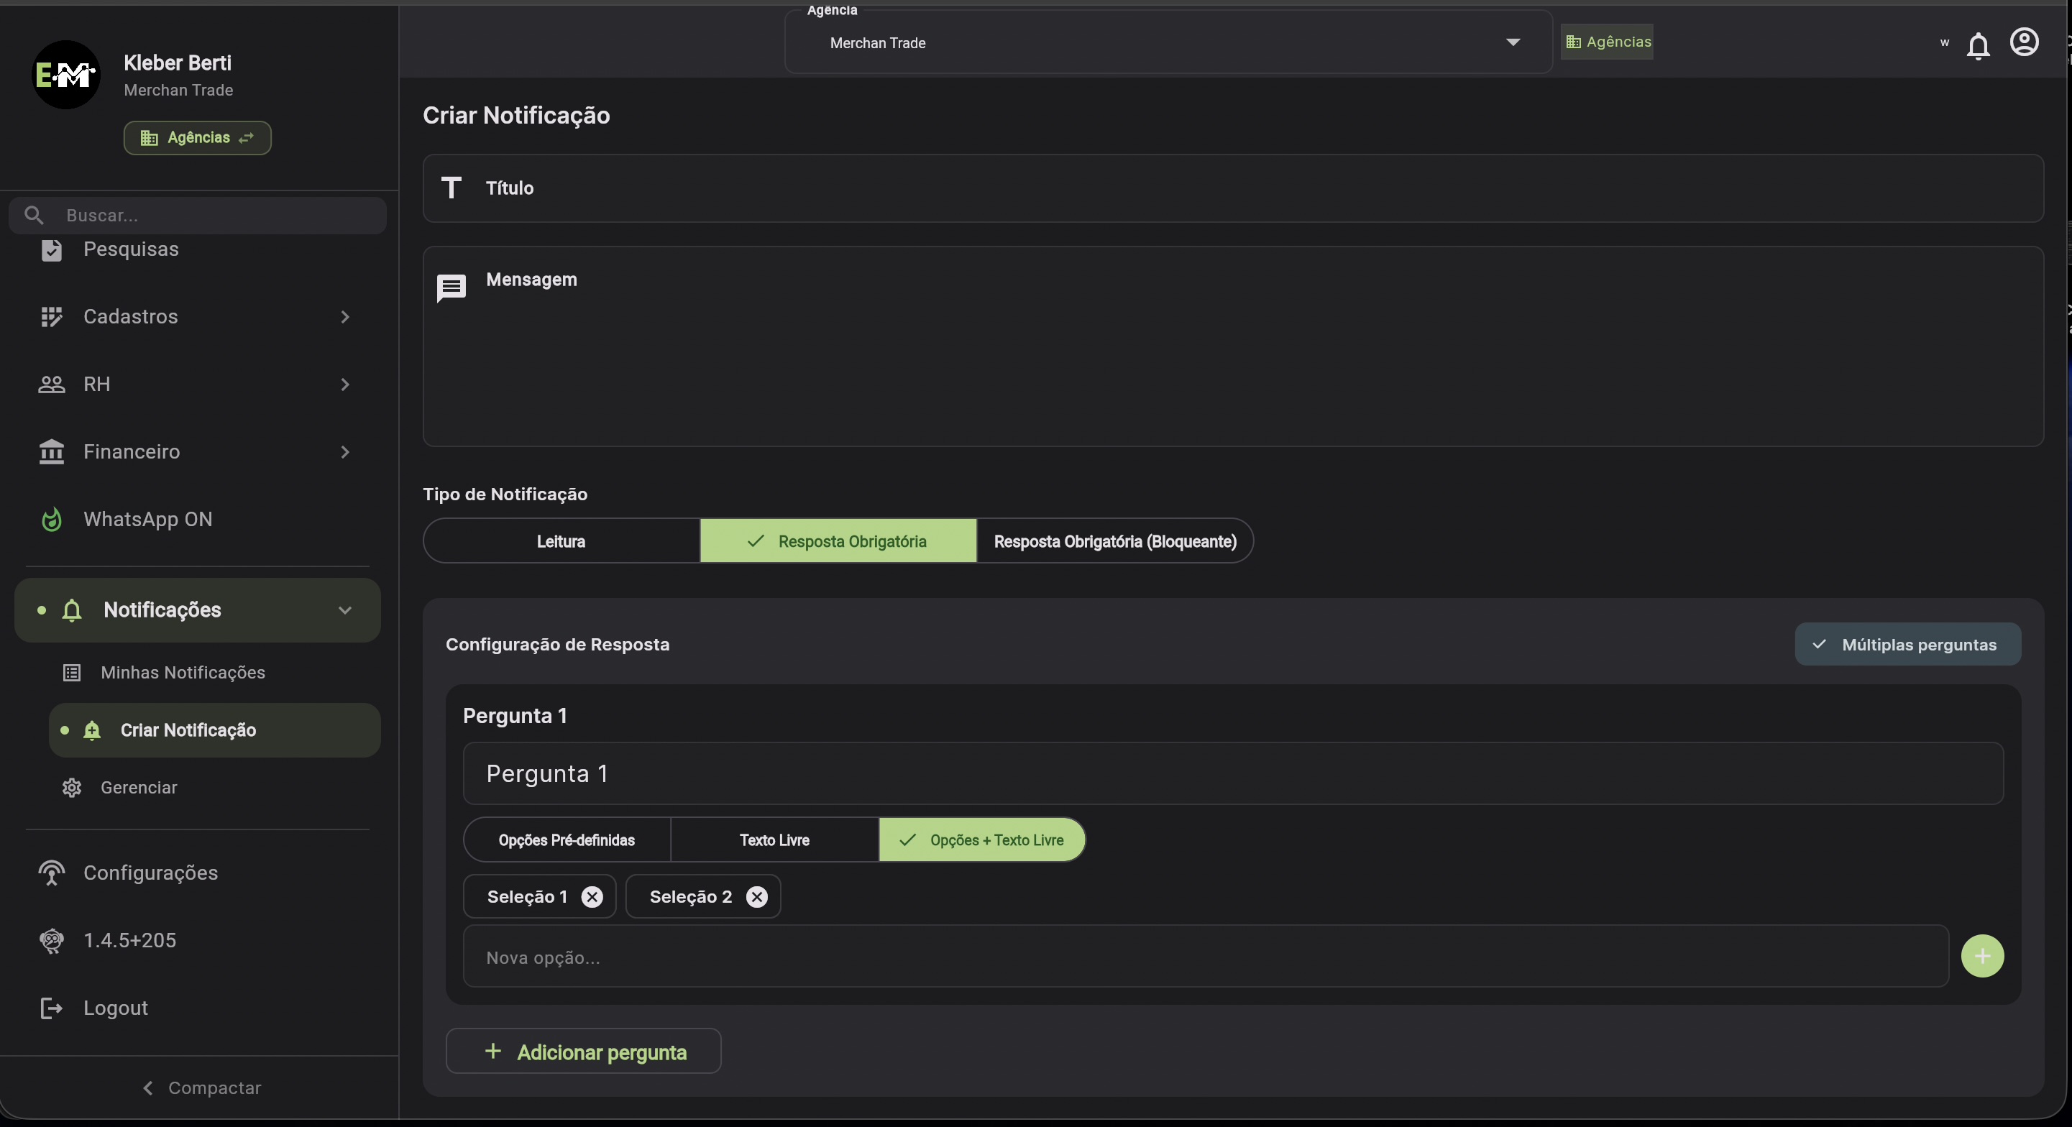The image size is (2072, 1127).
Task: Click Adicionar pergunta button
Action: pyautogui.click(x=583, y=1052)
